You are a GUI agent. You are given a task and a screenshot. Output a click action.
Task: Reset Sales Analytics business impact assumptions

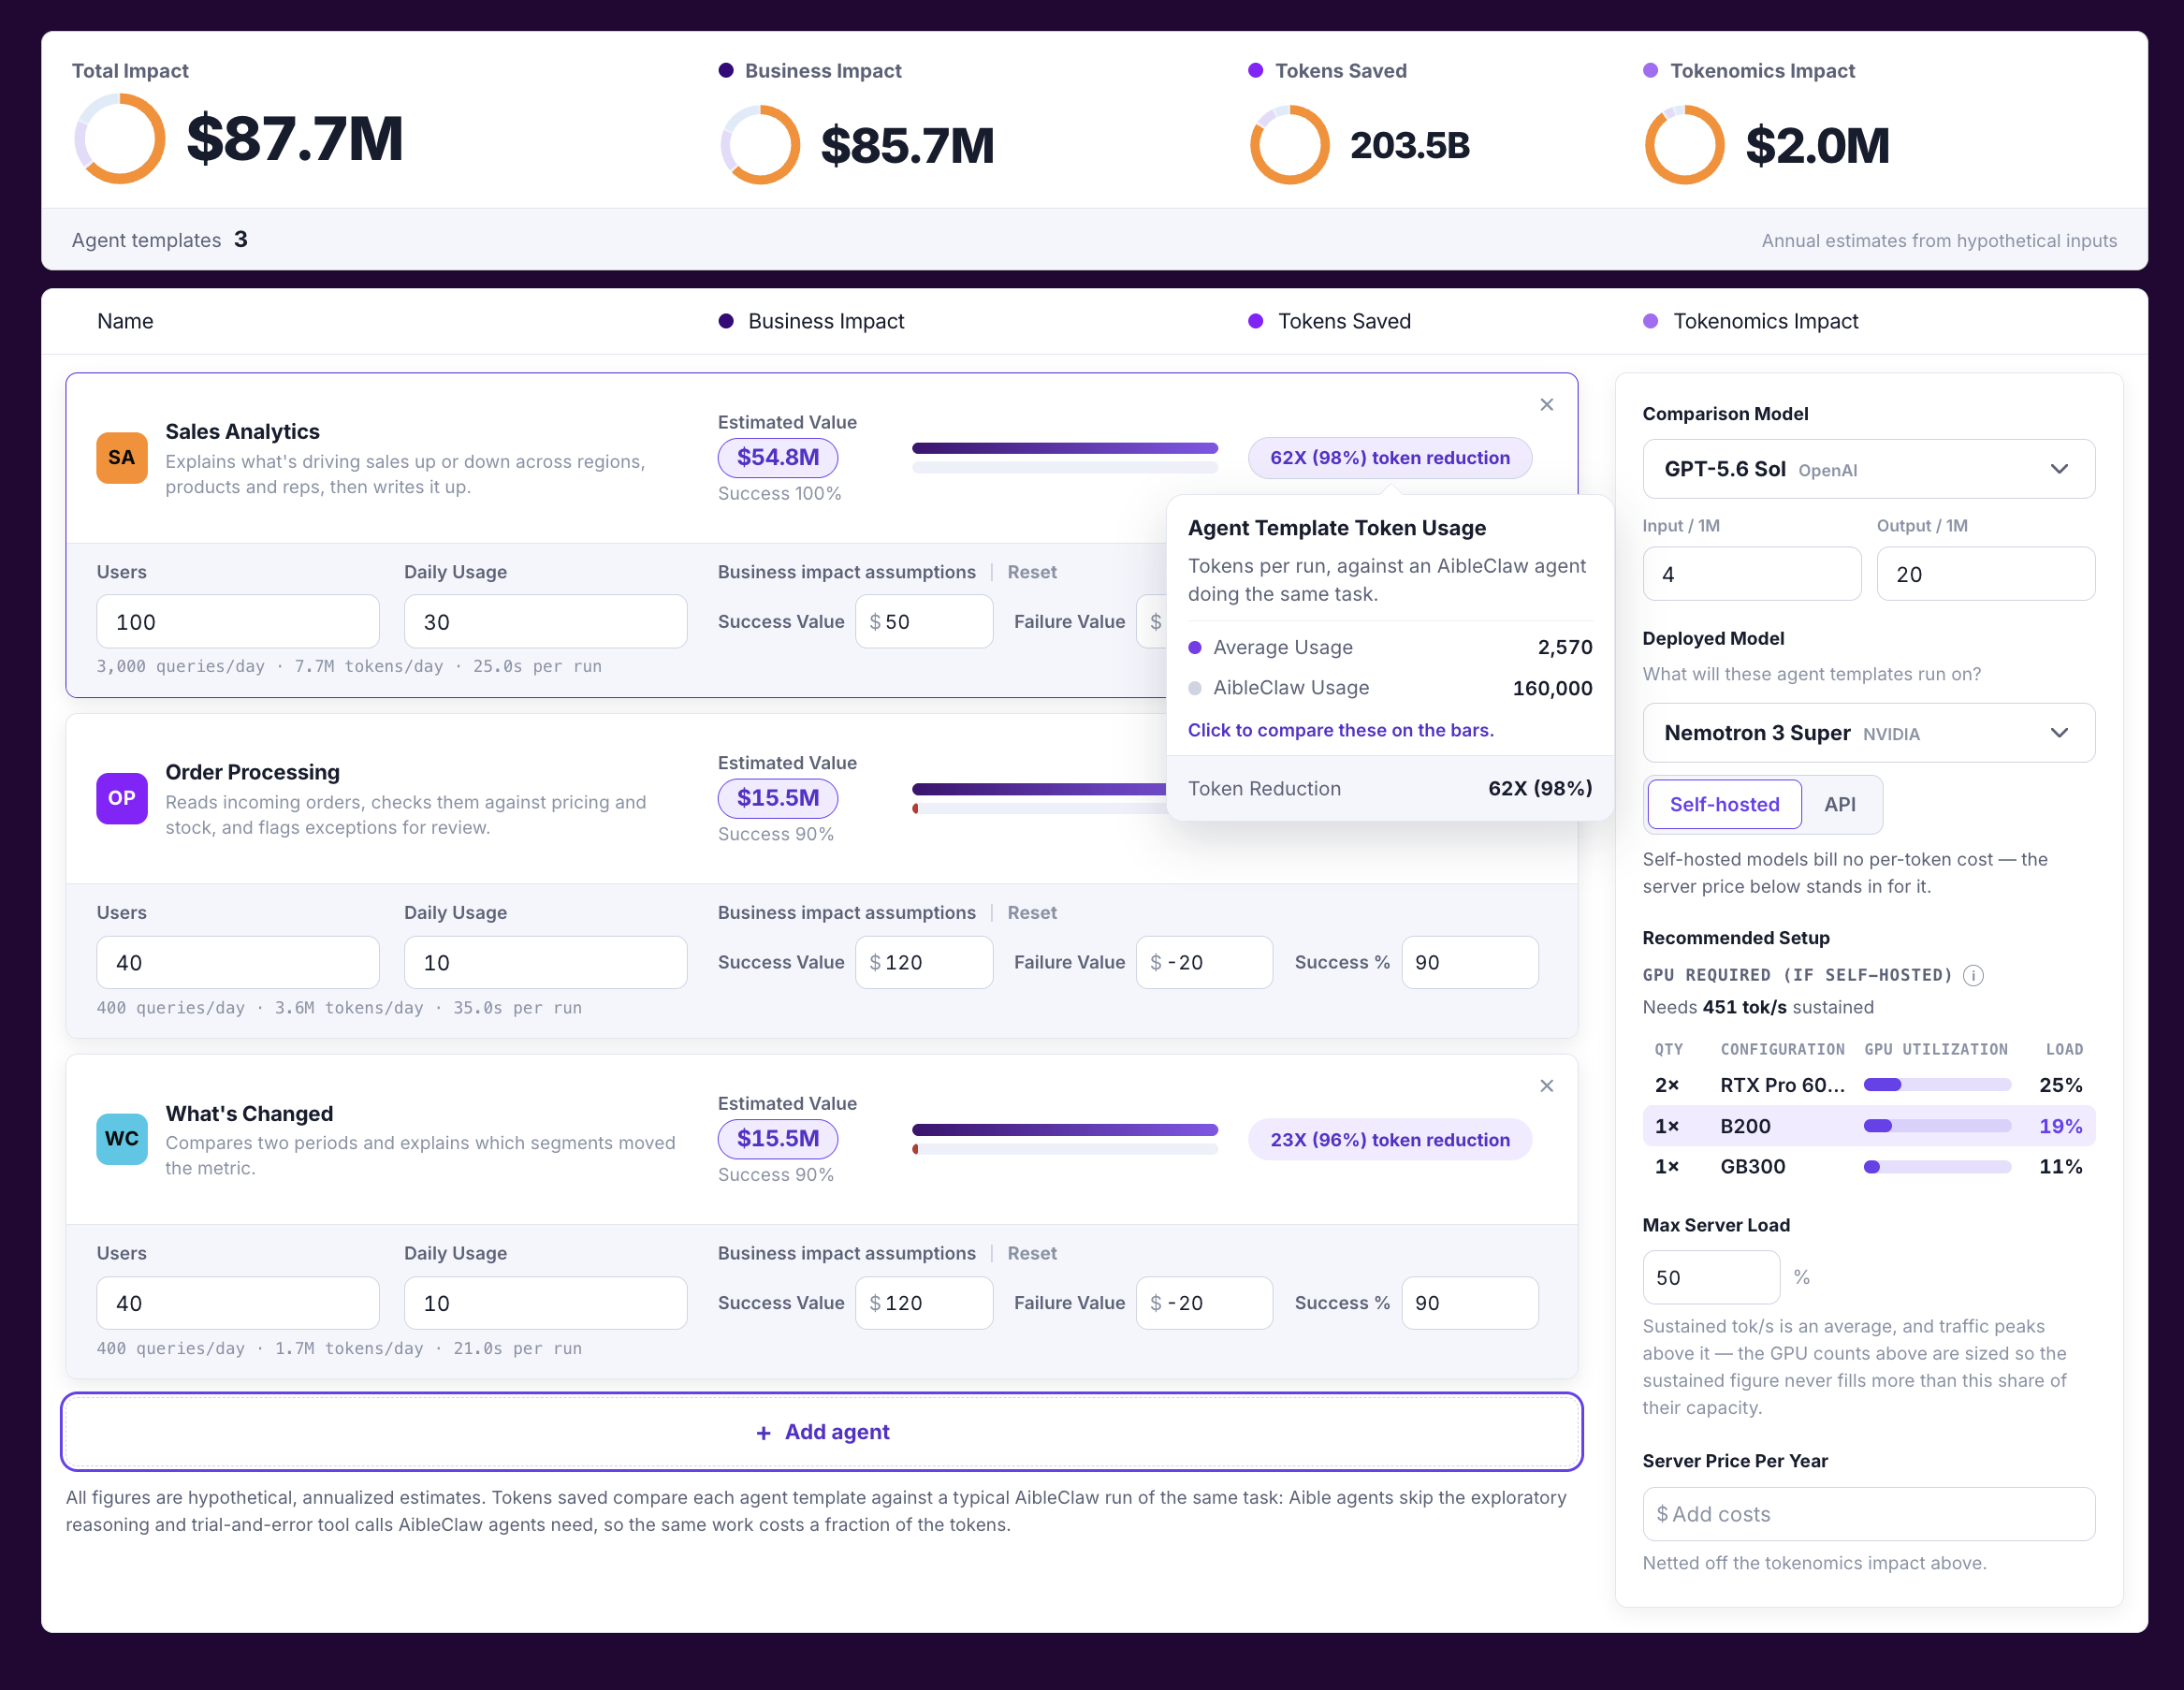coord(1031,572)
